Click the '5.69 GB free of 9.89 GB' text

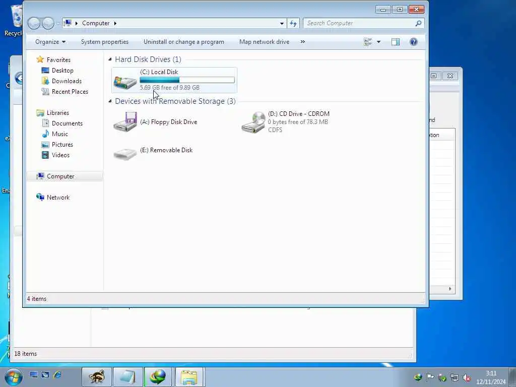click(x=169, y=88)
